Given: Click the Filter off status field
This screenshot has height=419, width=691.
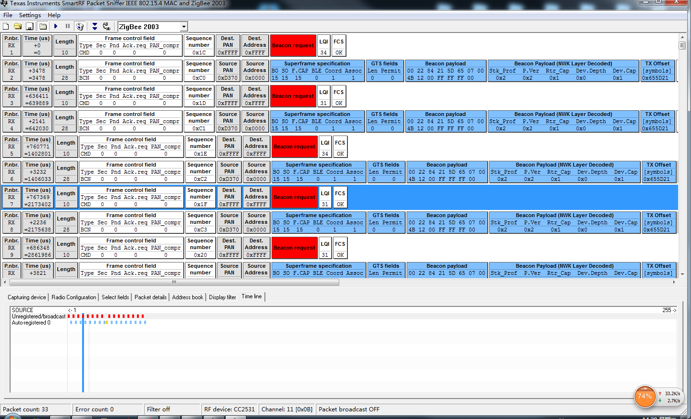Looking at the screenshot, I should 172,409.
